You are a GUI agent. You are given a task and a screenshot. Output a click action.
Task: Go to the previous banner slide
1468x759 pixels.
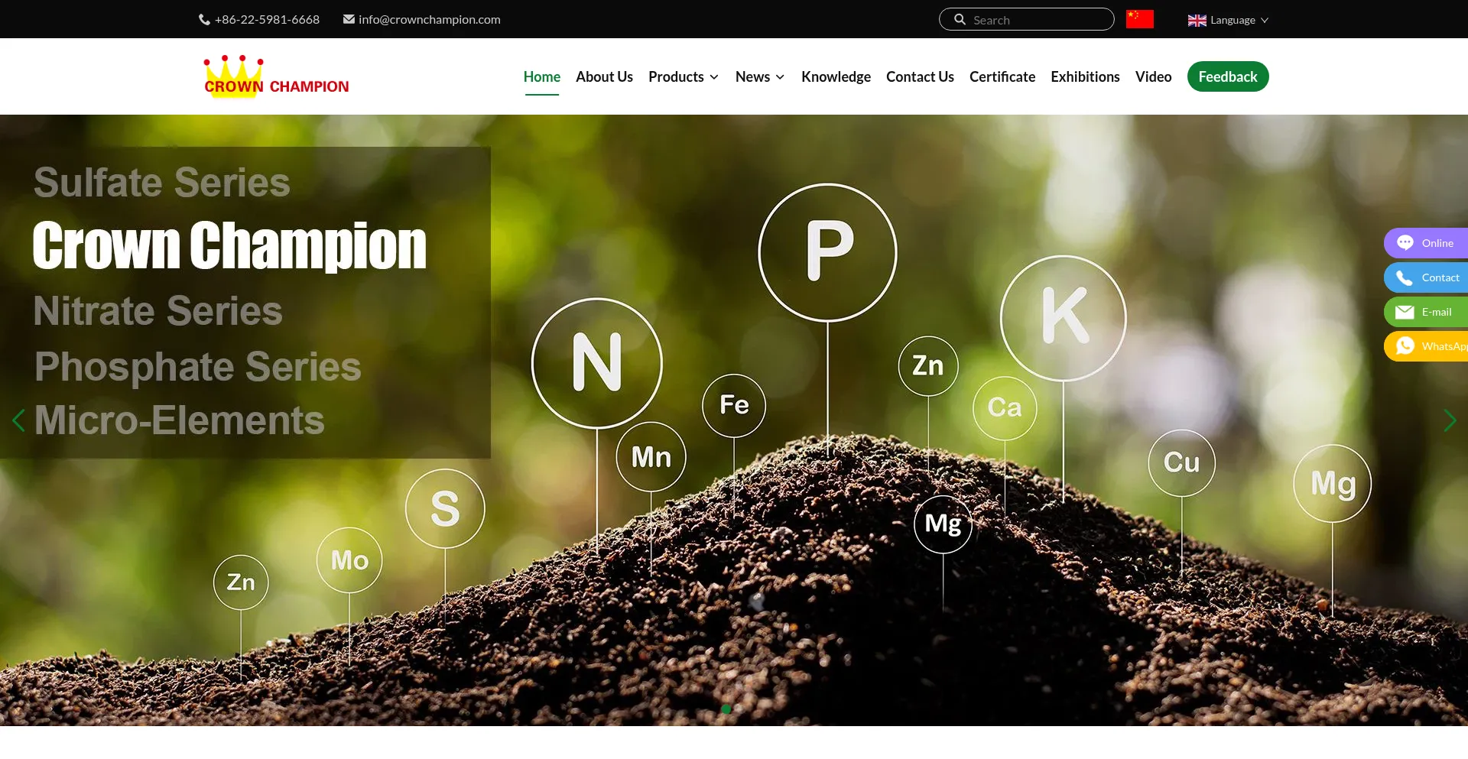[x=19, y=420]
